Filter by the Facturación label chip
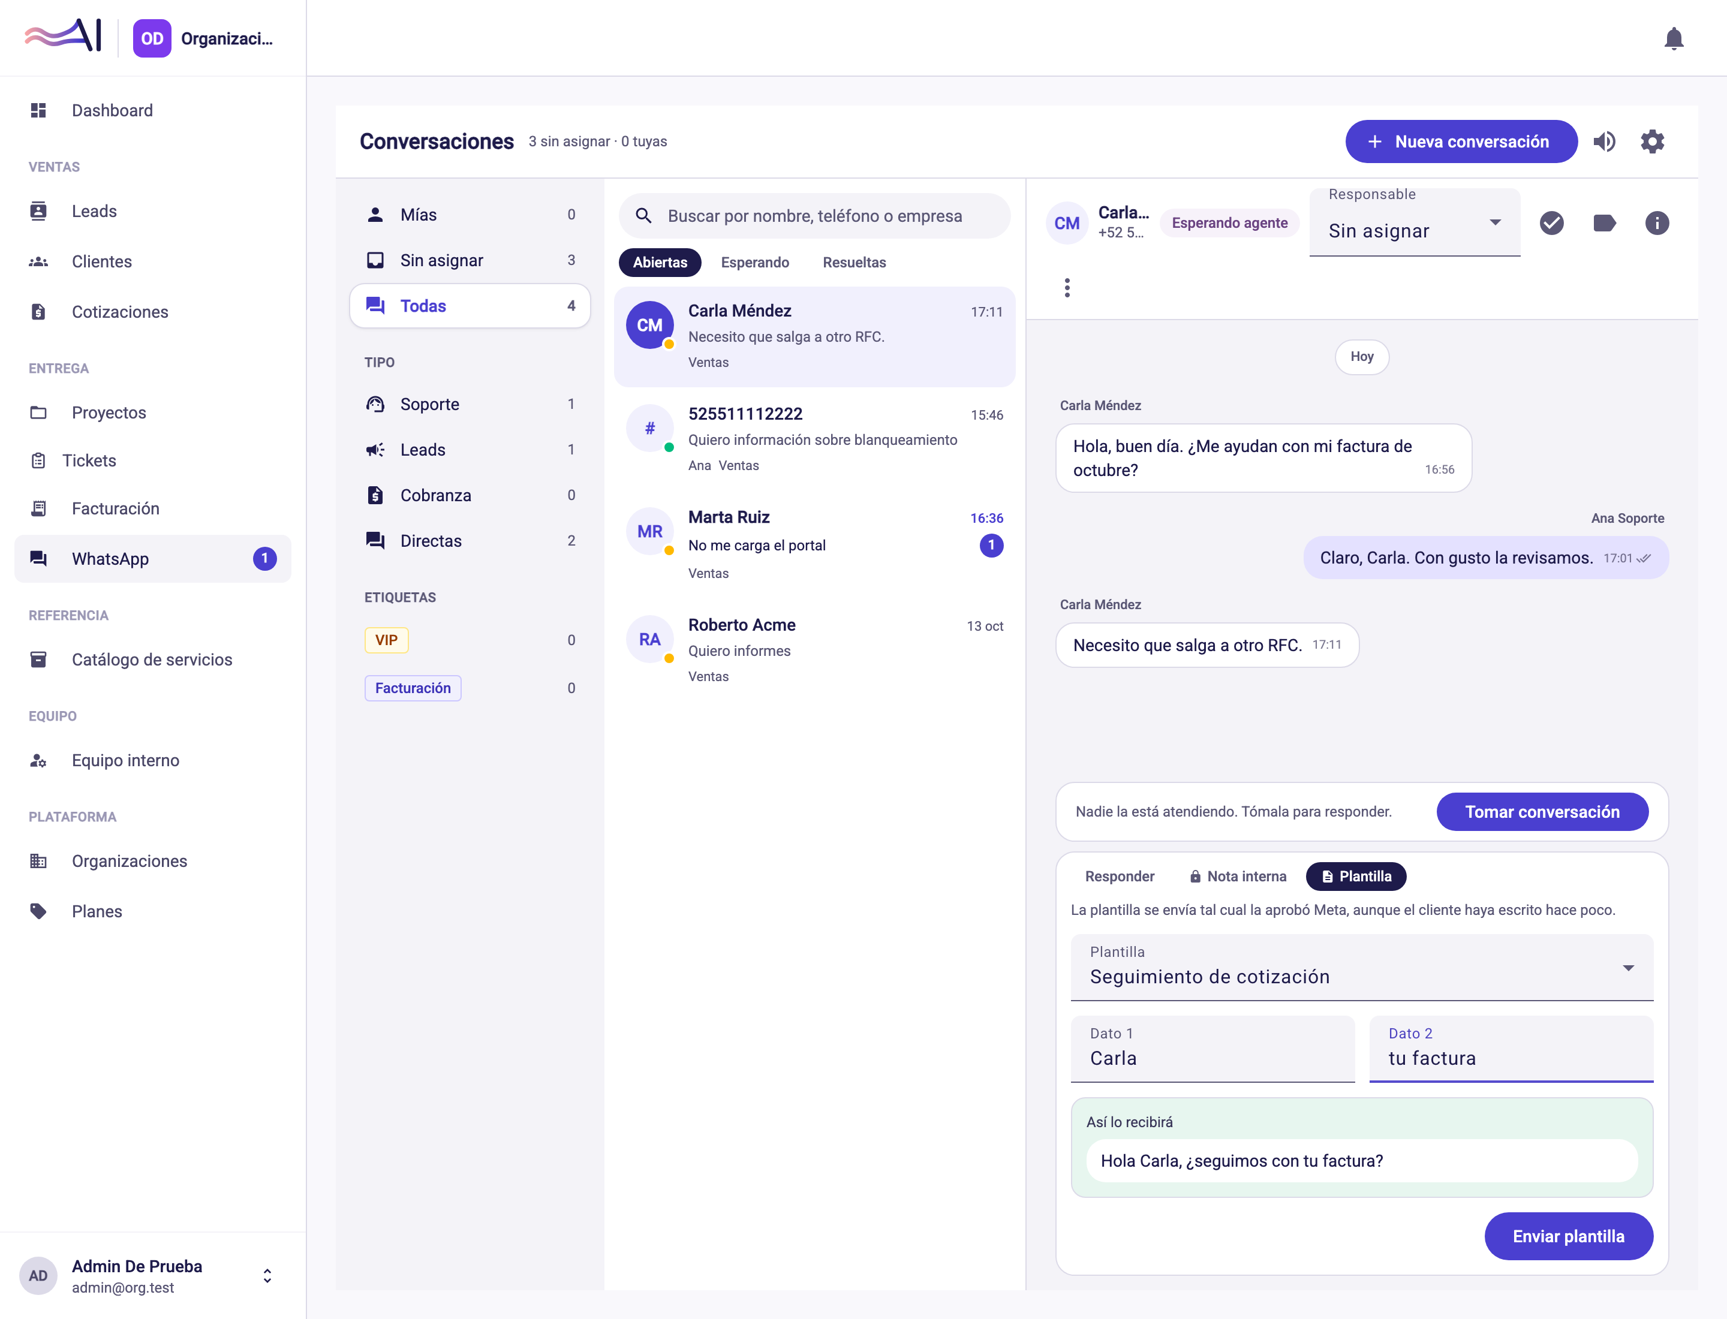 coord(413,688)
